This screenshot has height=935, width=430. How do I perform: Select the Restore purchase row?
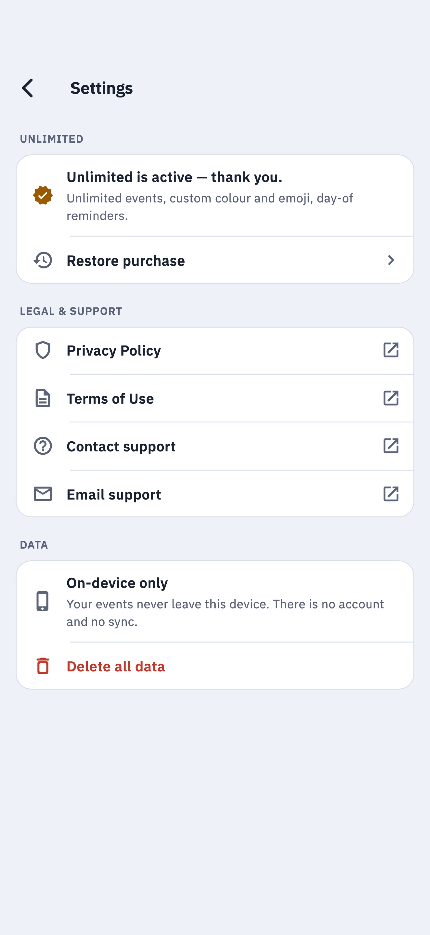coord(215,260)
